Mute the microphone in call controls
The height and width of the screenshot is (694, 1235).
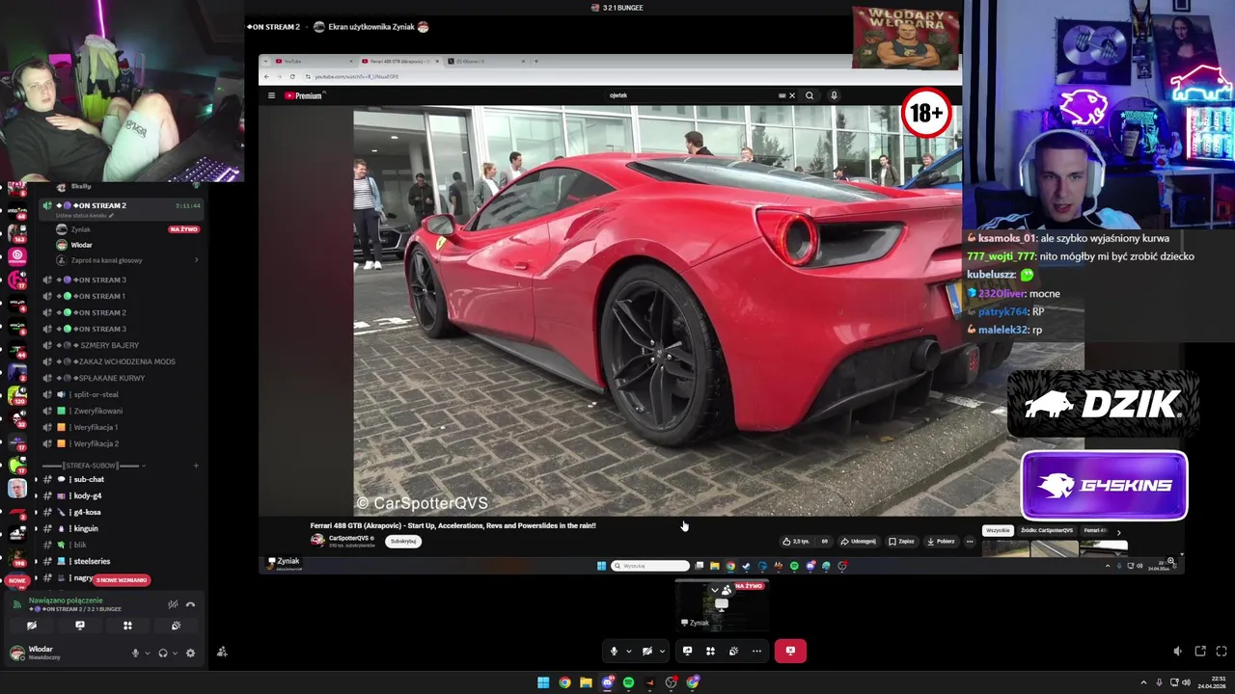point(614,651)
